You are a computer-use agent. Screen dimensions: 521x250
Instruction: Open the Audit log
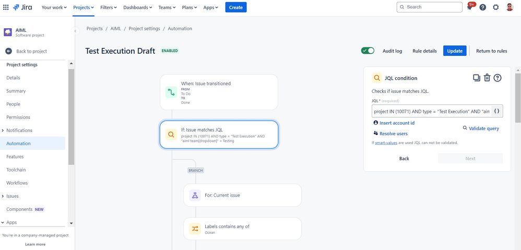[x=392, y=51]
